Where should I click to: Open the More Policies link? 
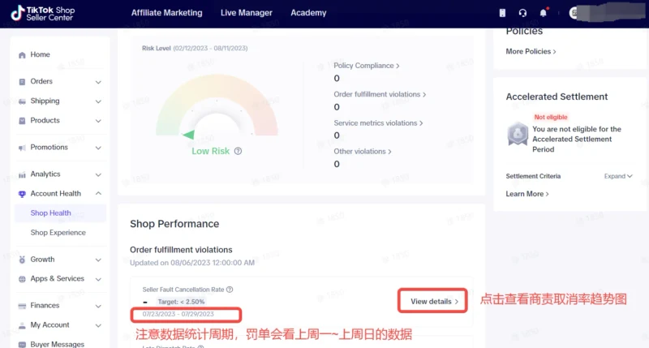tap(531, 51)
